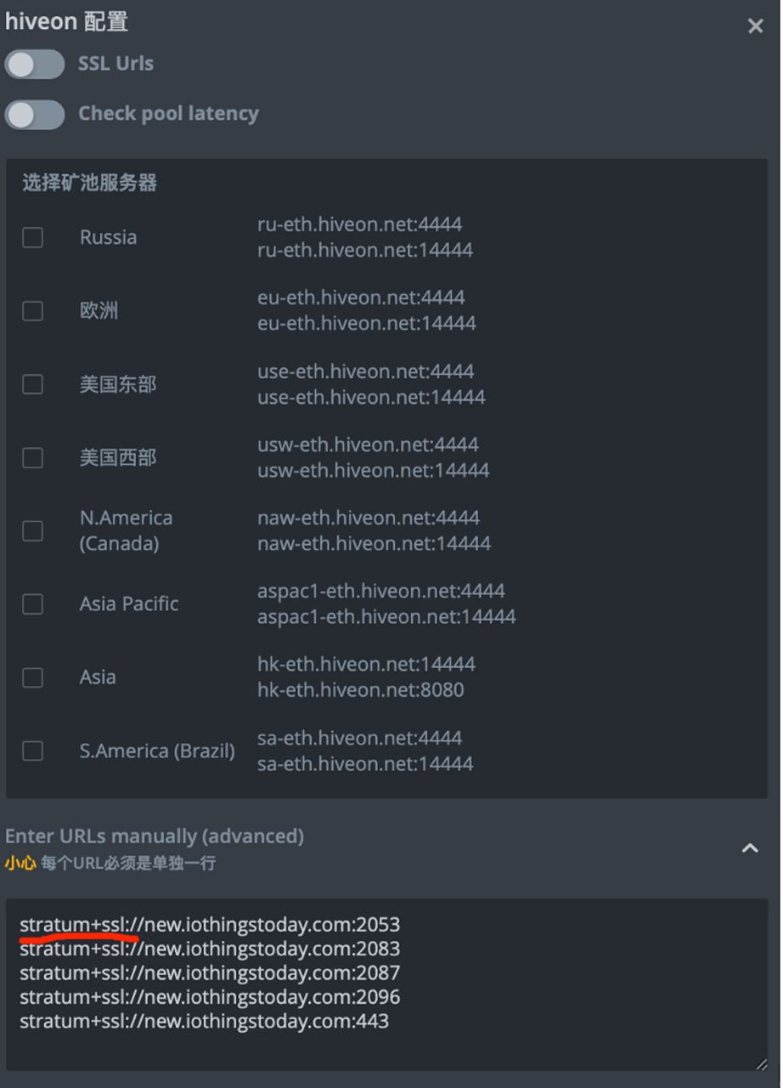The width and height of the screenshot is (783, 1088).
Task: Close the hiveon 配置 dialog
Action: 756,25
